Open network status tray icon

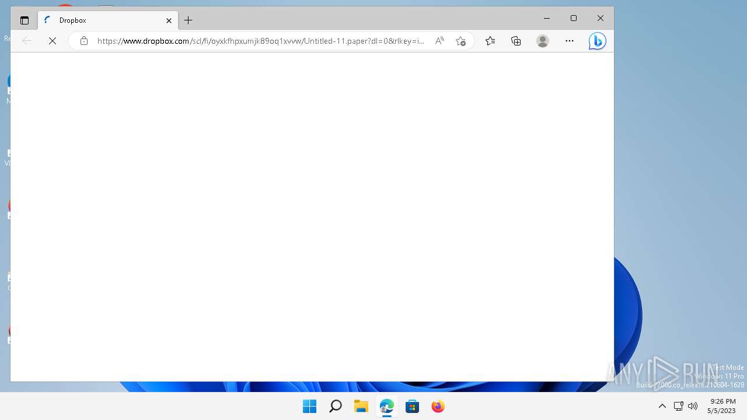678,406
